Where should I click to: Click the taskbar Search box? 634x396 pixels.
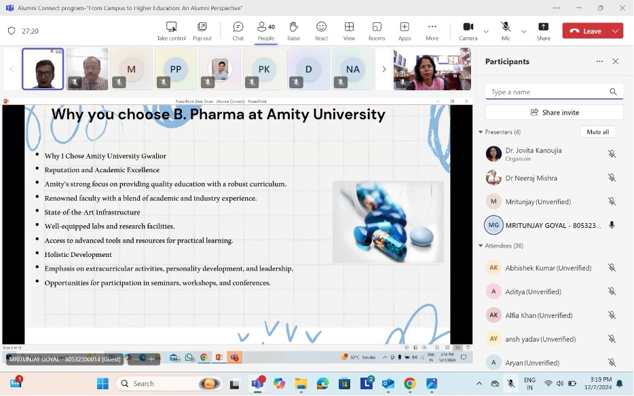[170, 384]
